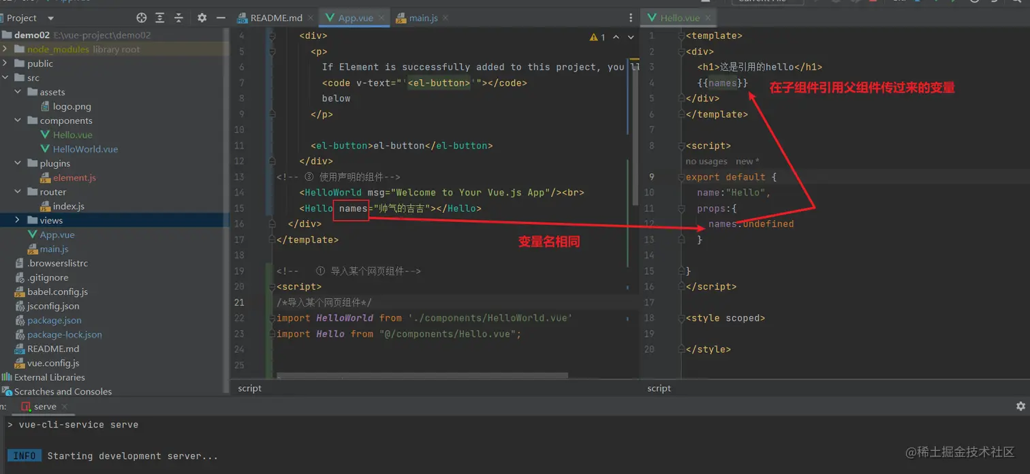
Task: Close the README.md editor tab
Action: pyautogui.click(x=311, y=18)
